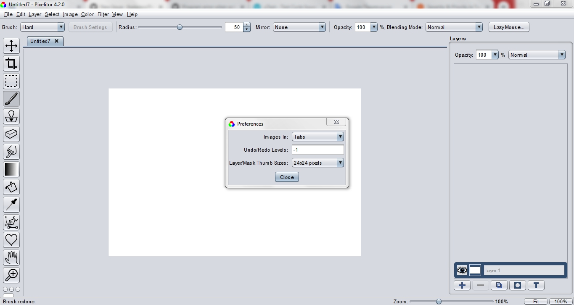This screenshot has height=305, width=574.
Task: Add a layer mask
Action: pos(518,285)
